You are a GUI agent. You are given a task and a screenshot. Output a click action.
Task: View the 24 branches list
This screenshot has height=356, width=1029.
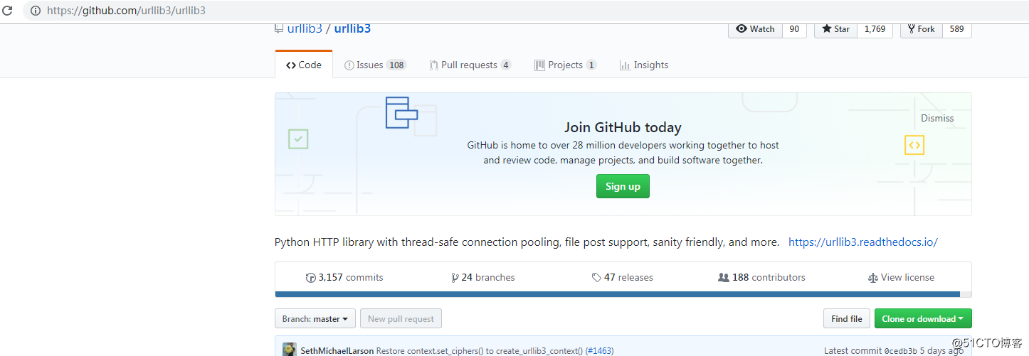click(x=483, y=277)
